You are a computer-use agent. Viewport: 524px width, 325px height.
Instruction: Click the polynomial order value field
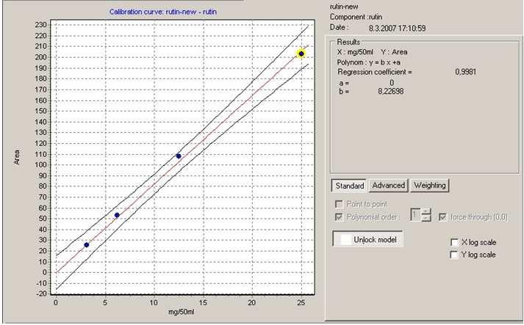click(415, 215)
